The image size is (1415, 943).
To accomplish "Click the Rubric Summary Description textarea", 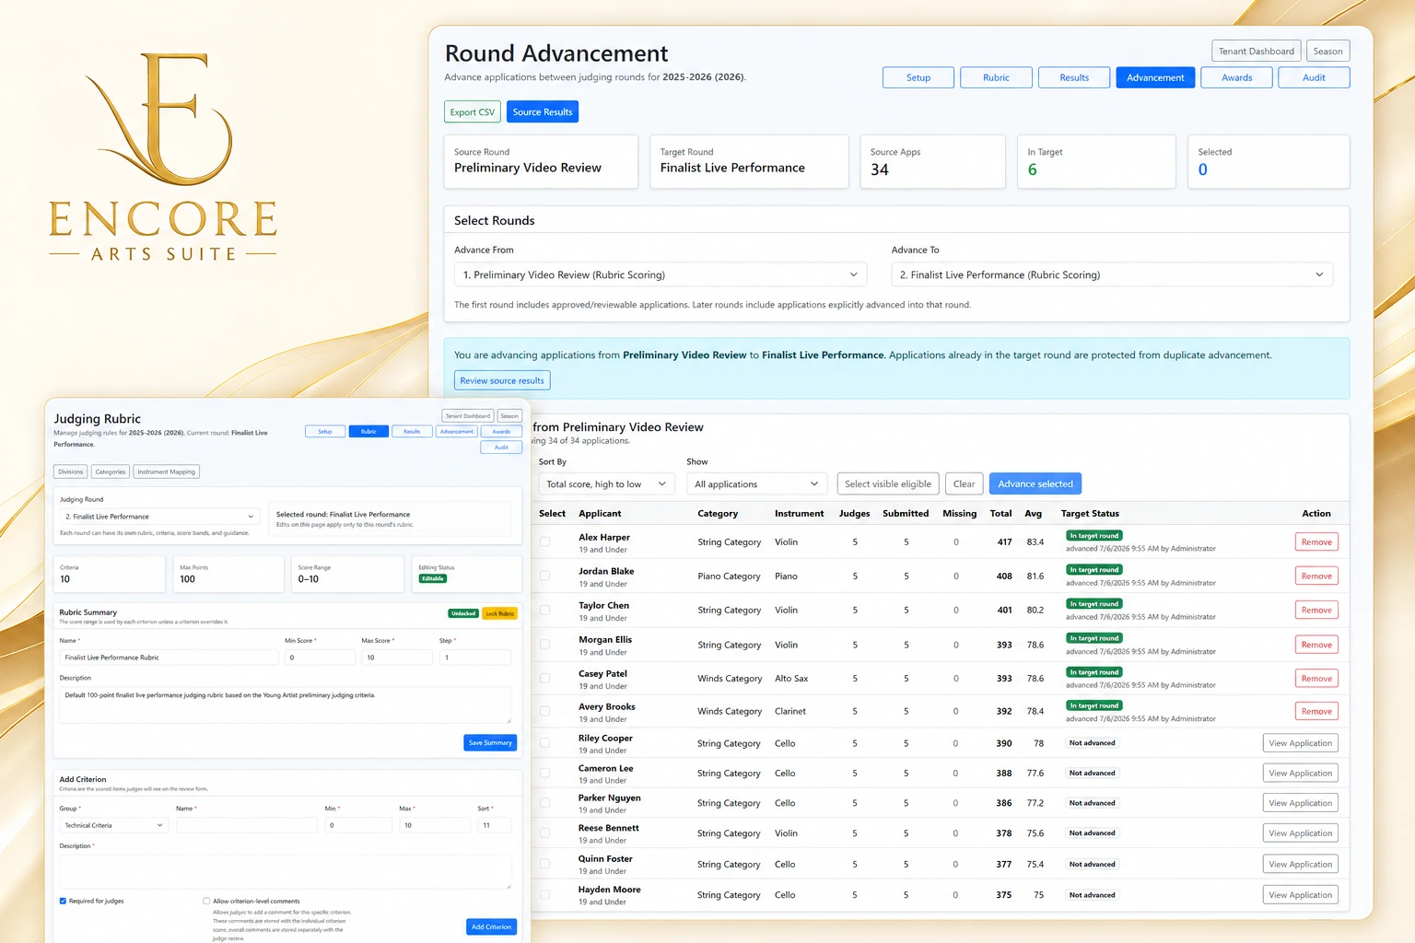I will pos(286,704).
